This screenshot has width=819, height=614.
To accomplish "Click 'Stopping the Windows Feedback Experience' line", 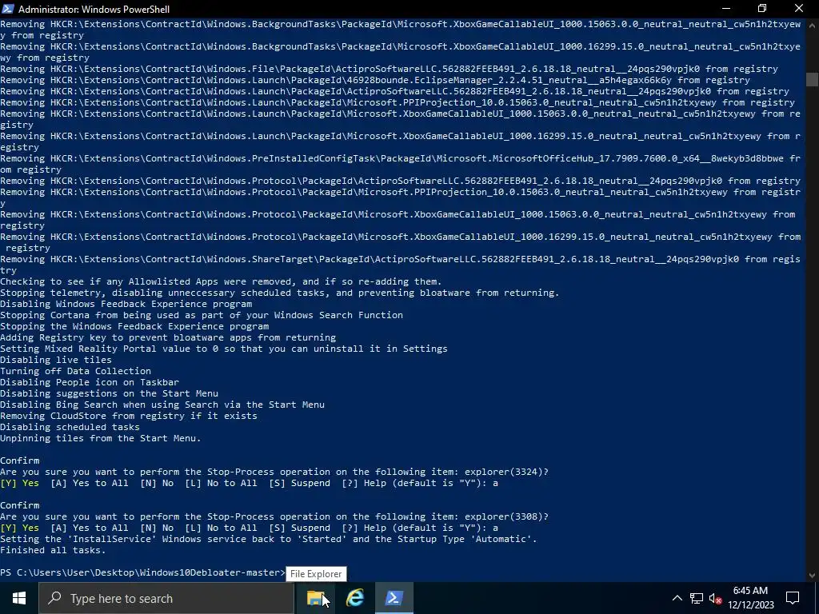I will (134, 327).
